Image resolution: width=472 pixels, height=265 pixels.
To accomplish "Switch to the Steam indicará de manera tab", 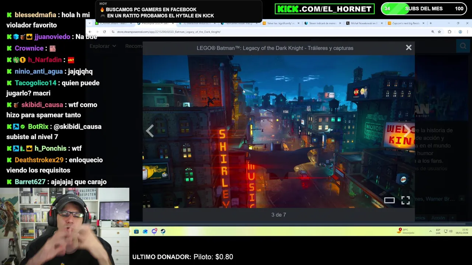I will pyautogui.click(x=323, y=23).
